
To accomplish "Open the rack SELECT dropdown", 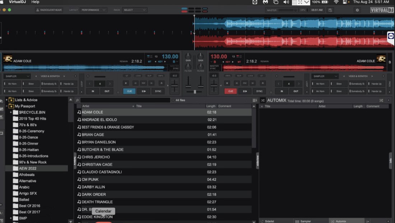I will click(135, 10).
